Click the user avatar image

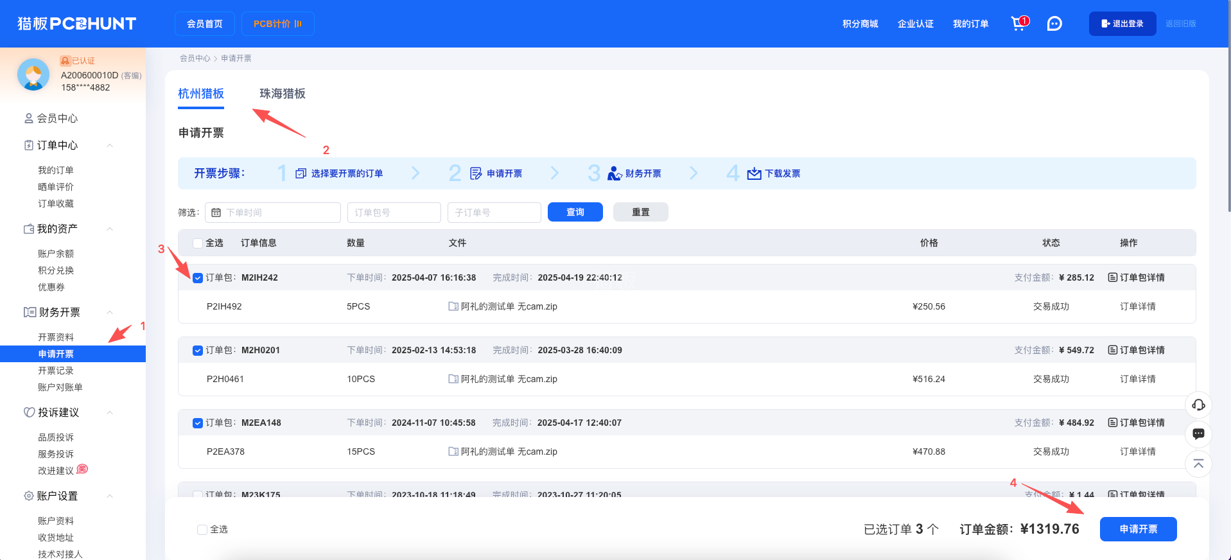[33, 74]
